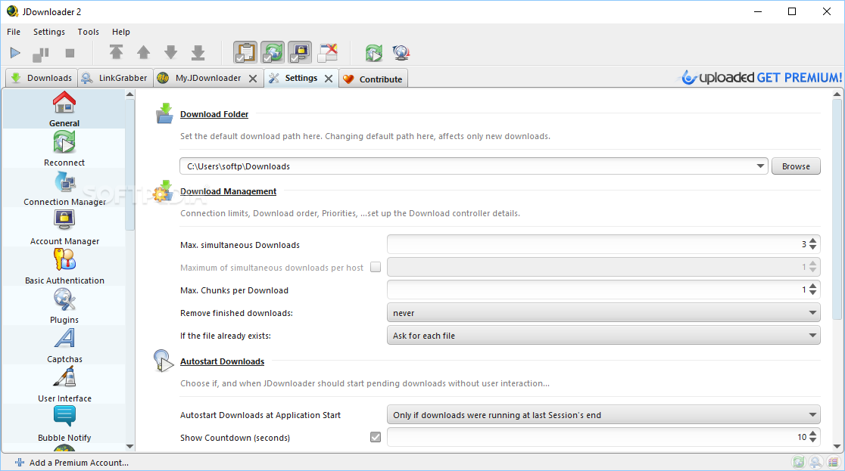The height and width of the screenshot is (471, 845).
Task: Open Connection Manager settings
Action: [x=64, y=187]
